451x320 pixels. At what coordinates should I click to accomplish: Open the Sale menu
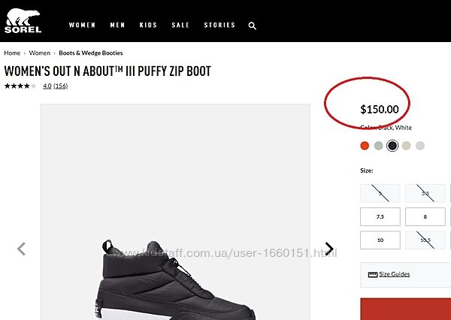tap(180, 26)
